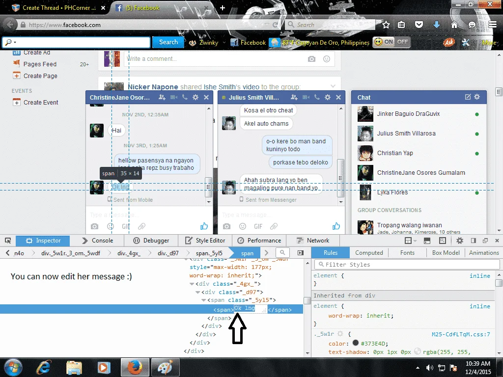Open the Network tab
This screenshot has height=377, width=503.
[x=313, y=241]
